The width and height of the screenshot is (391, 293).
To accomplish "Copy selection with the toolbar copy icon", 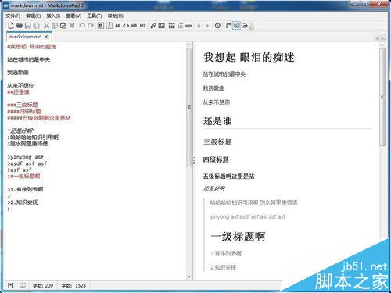I will tap(55, 26).
